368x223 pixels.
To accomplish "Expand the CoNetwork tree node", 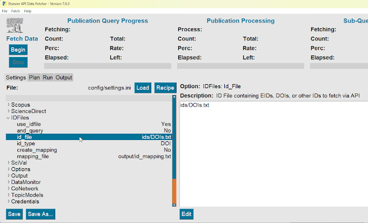I will point(9,188).
